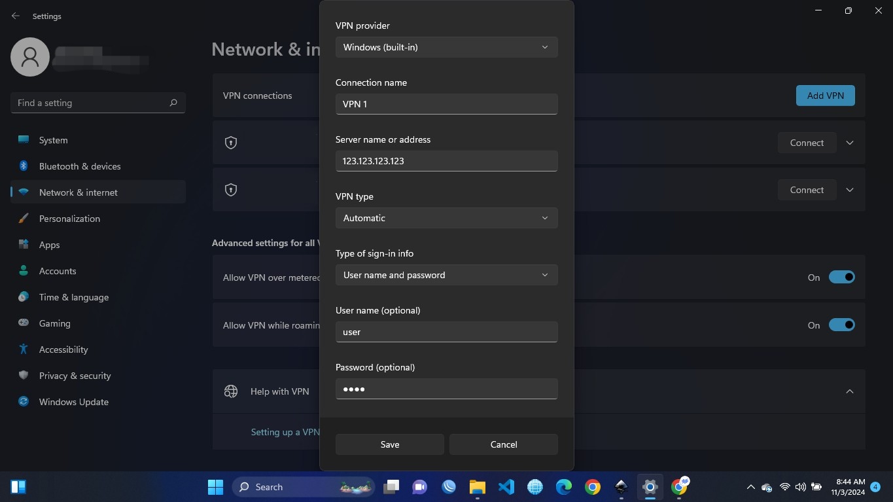Click the shield icon of first VPN connection
Image resolution: width=893 pixels, height=502 pixels.
click(231, 143)
